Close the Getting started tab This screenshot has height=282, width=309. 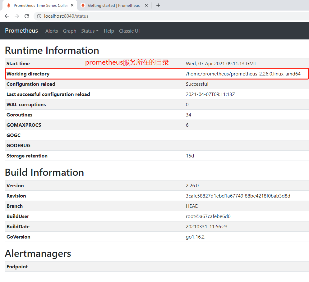click(x=146, y=5)
